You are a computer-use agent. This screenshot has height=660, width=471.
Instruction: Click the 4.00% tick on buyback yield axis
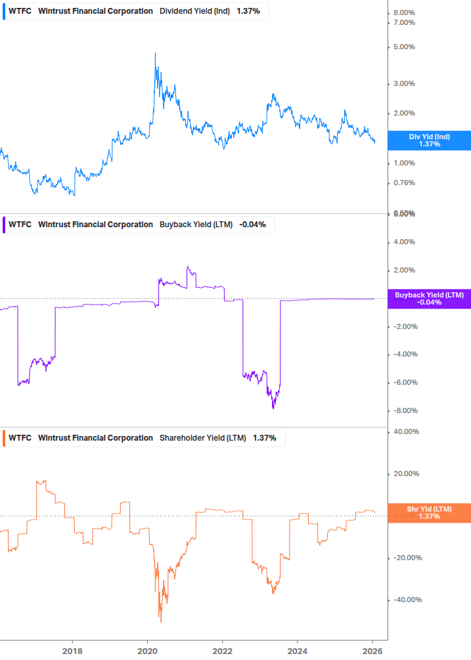click(404, 242)
